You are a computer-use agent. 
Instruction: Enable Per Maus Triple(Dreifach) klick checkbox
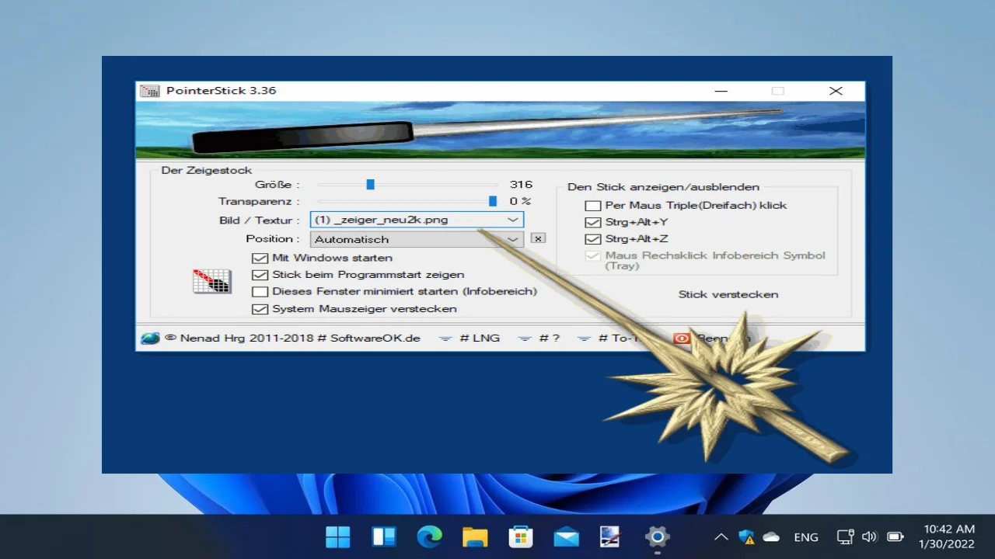593,206
